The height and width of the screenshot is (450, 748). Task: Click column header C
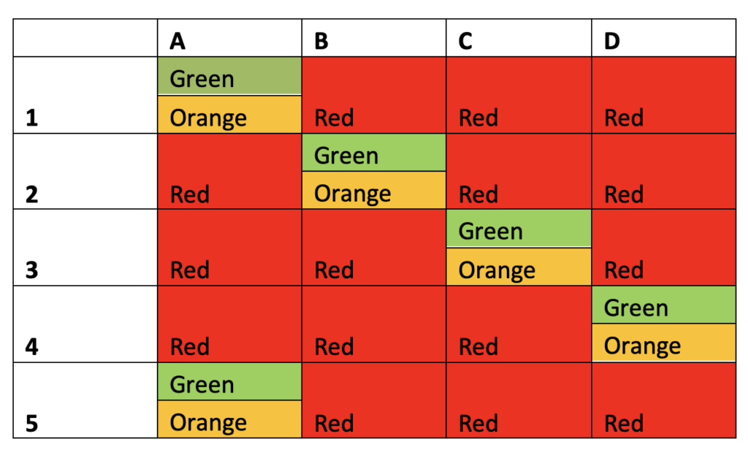[x=519, y=39]
